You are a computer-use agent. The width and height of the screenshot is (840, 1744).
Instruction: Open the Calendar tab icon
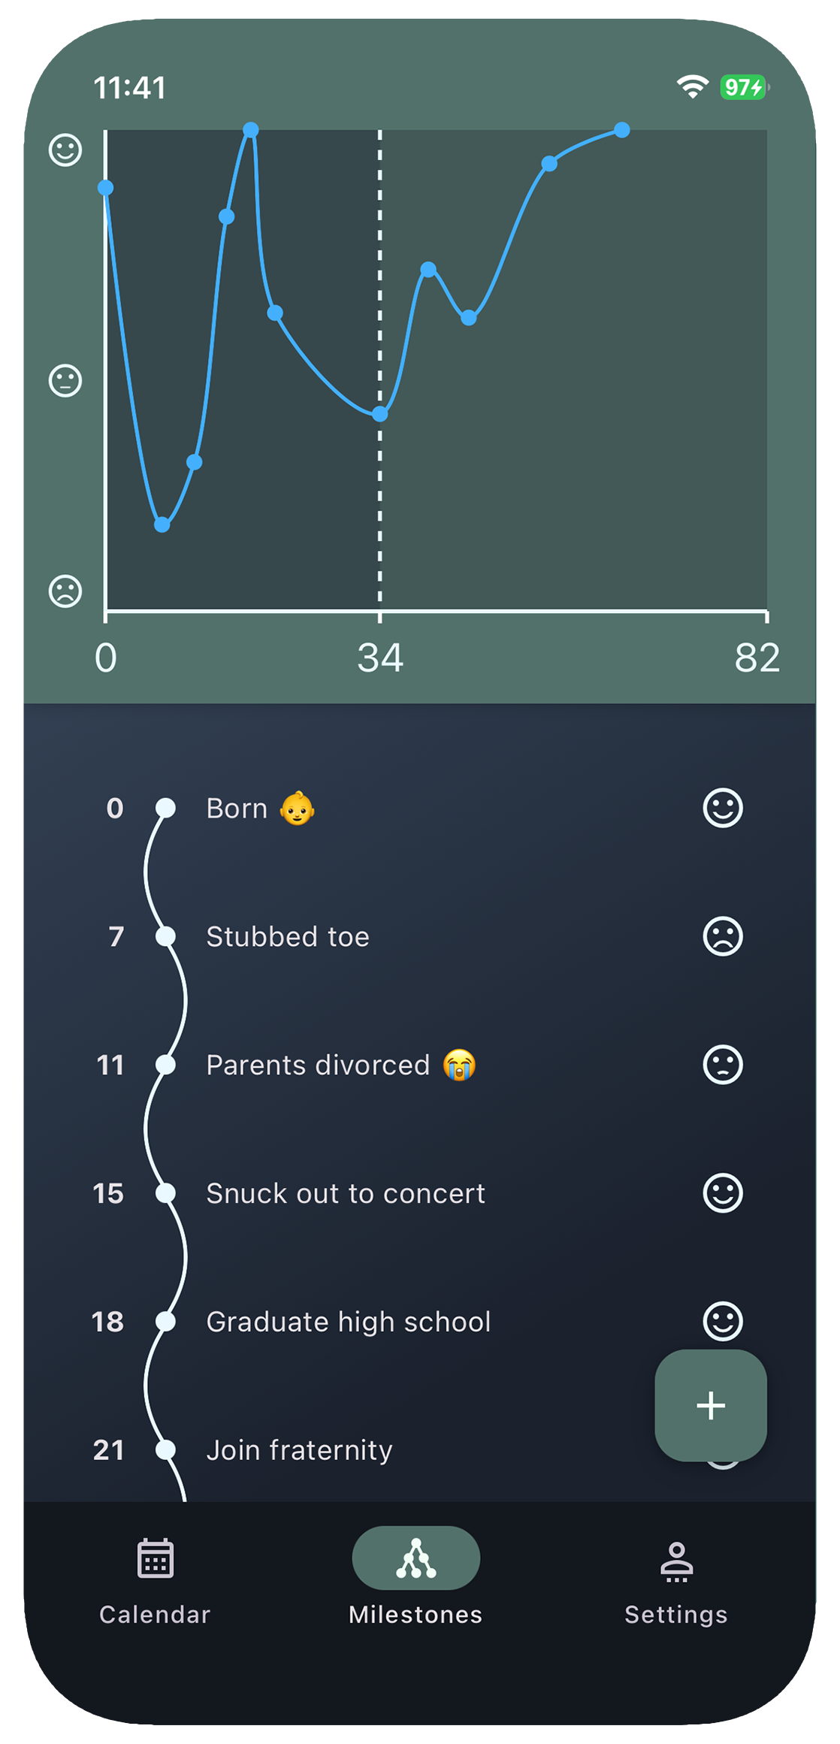[155, 1558]
